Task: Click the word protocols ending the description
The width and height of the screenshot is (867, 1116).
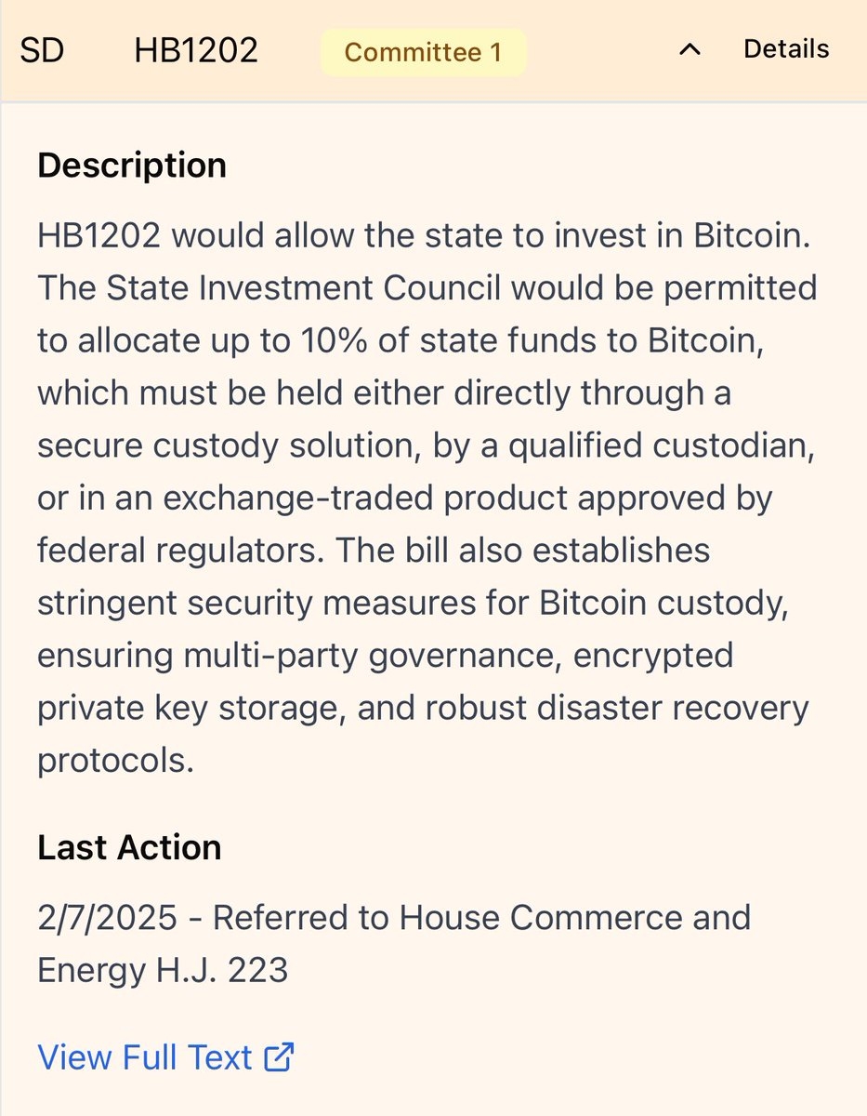Action: tap(115, 761)
